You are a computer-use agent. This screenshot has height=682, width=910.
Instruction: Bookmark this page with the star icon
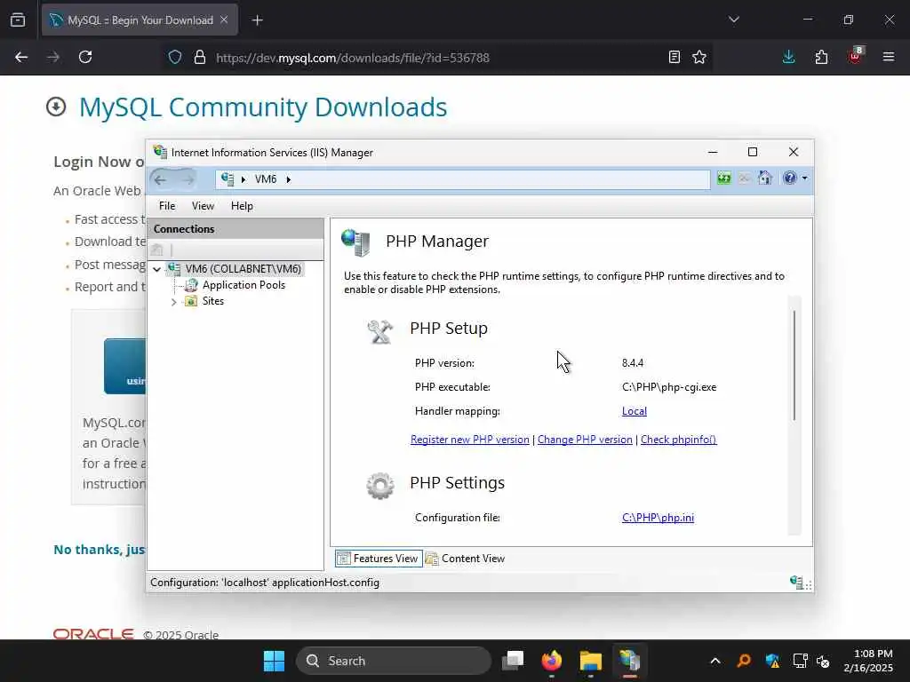[x=699, y=58]
